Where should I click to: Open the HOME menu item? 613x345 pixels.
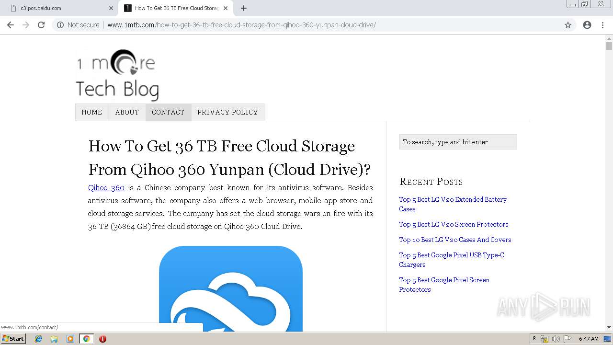[92, 112]
